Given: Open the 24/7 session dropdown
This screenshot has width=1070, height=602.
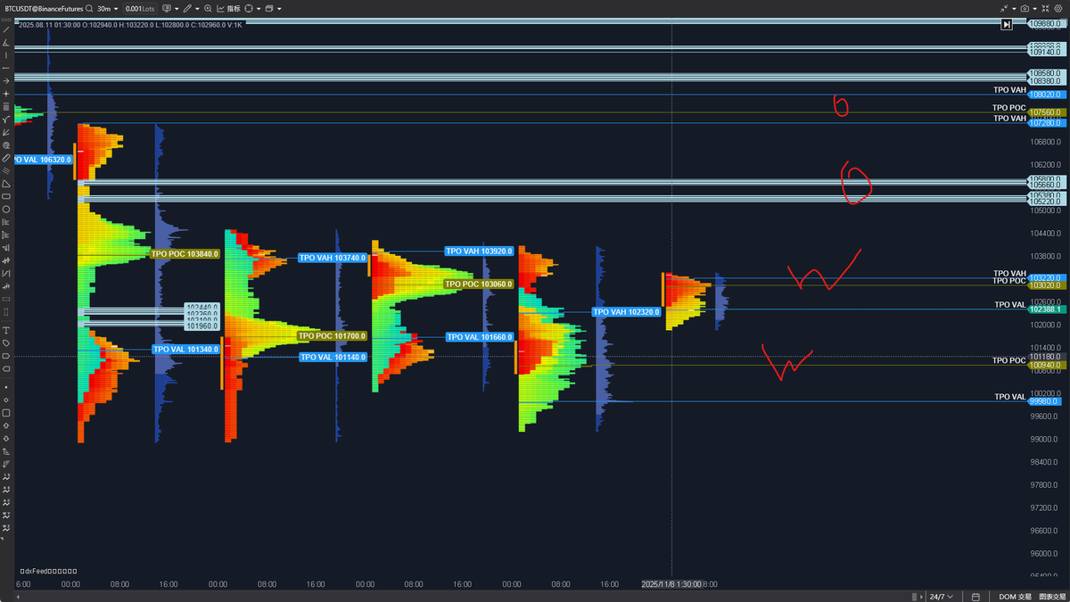Looking at the screenshot, I should click(941, 597).
